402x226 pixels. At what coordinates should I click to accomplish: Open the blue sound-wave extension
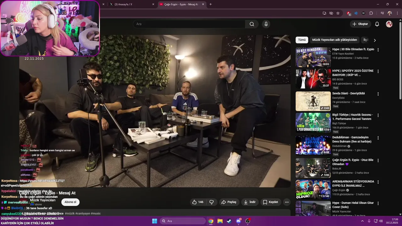pos(356,13)
